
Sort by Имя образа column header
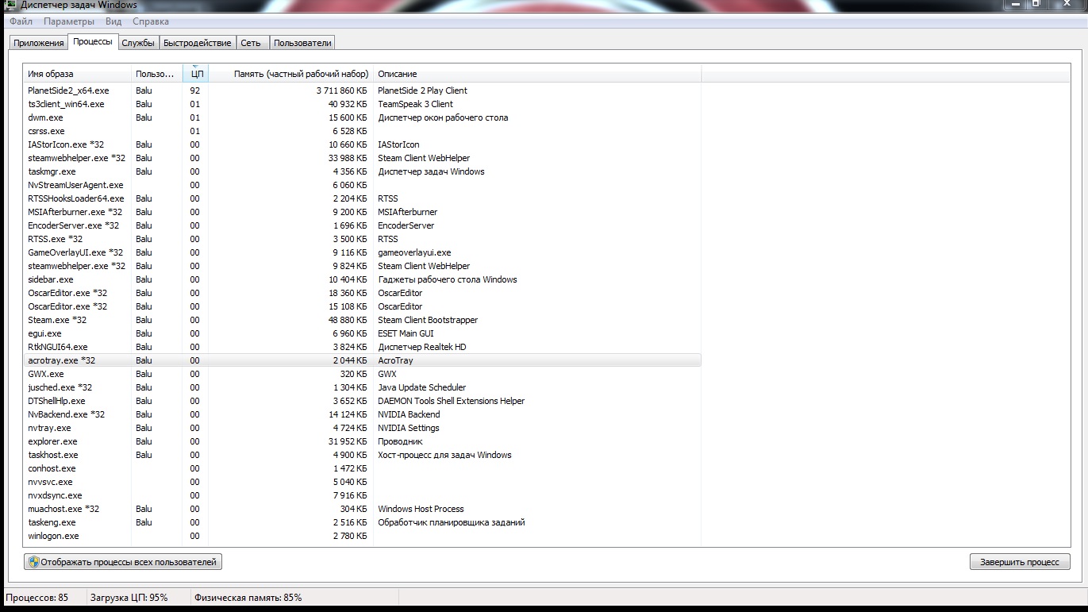pos(77,74)
